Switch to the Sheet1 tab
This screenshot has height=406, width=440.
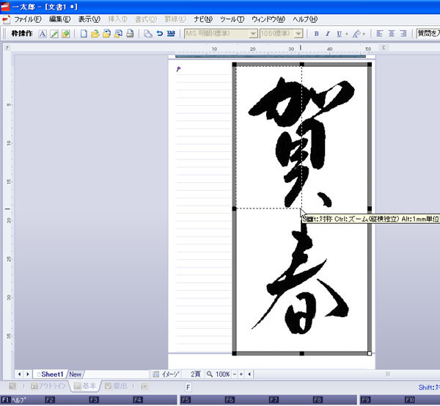pos(51,374)
